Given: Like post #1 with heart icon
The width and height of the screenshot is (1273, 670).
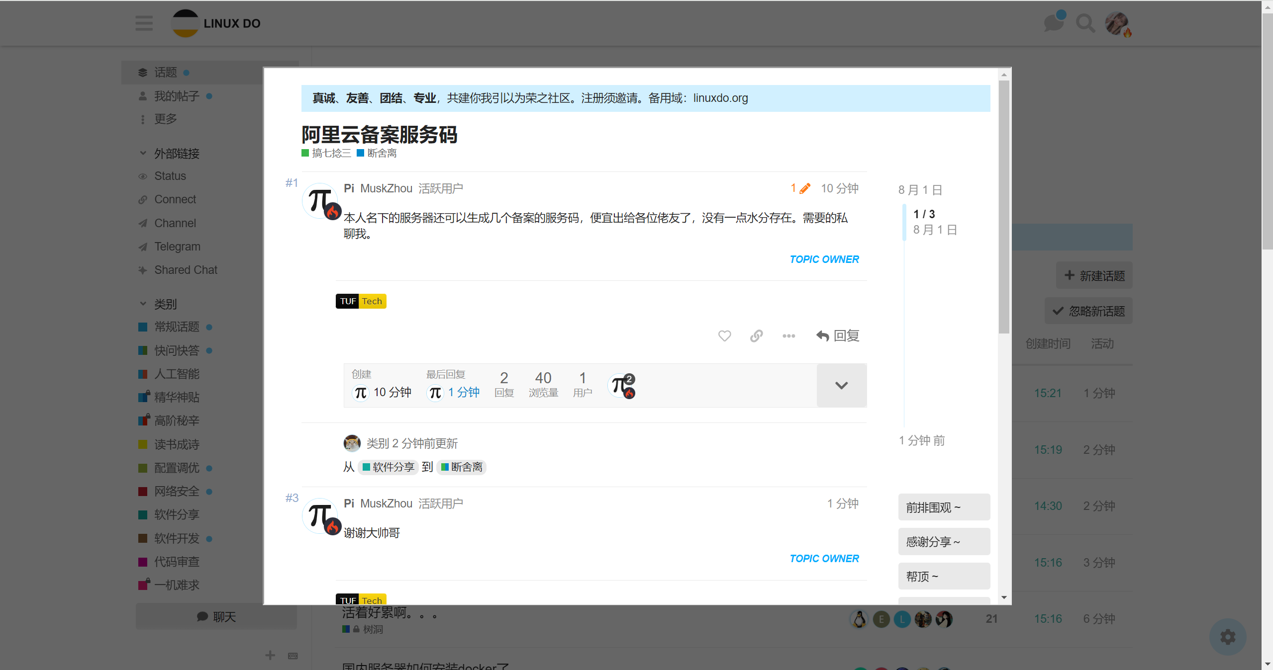Looking at the screenshot, I should 724,336.
